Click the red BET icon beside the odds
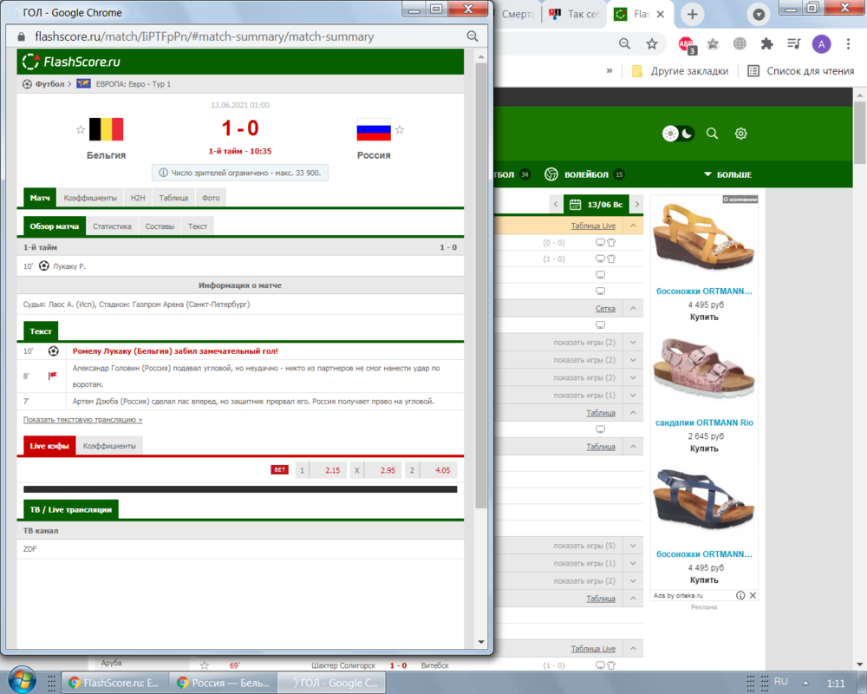 pos(280,470)
